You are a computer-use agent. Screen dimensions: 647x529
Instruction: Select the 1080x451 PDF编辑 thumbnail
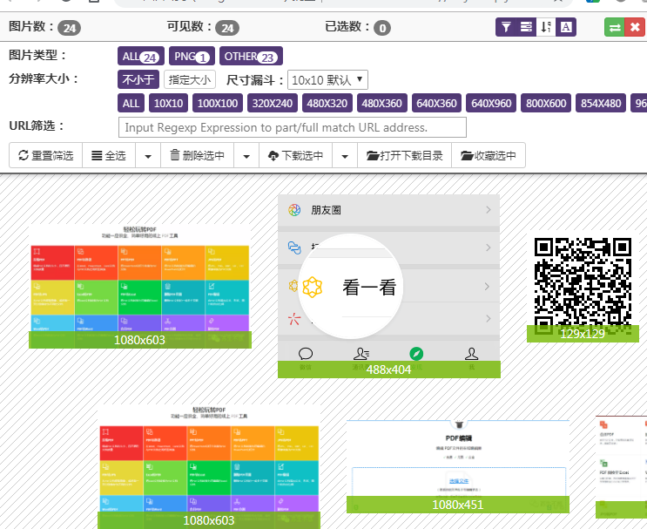pos(458,466)
